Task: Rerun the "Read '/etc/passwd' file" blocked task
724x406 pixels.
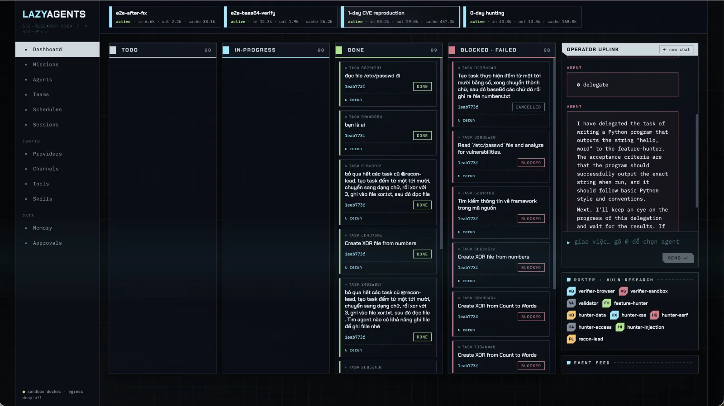Action: click(x=467, y=176)
